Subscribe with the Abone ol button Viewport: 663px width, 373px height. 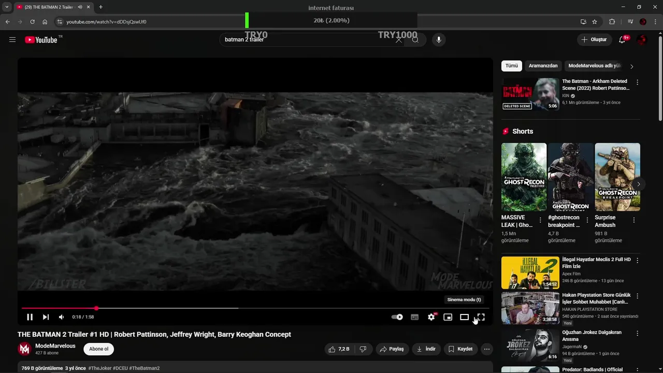98,349
